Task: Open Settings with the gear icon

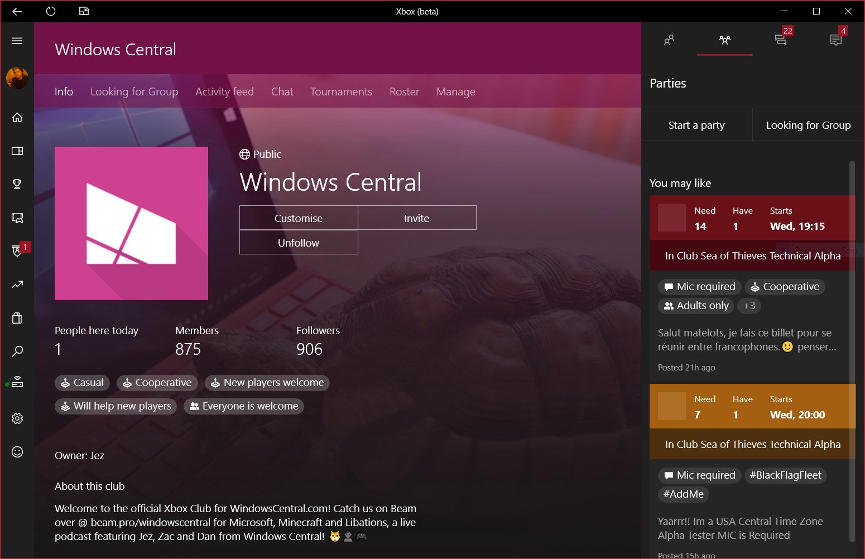Action: (17, 418)
